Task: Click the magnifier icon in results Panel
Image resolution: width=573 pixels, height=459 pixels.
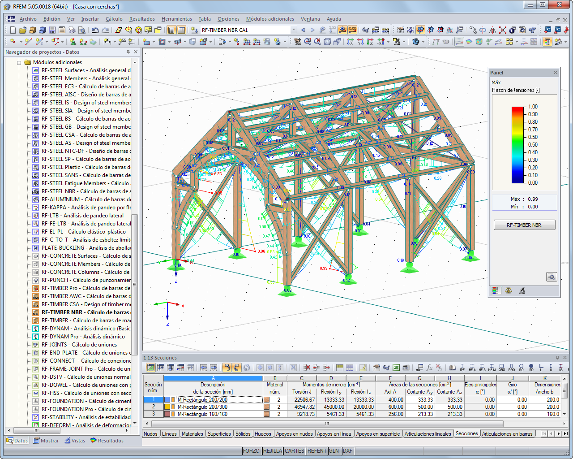Action: (552, 277)
